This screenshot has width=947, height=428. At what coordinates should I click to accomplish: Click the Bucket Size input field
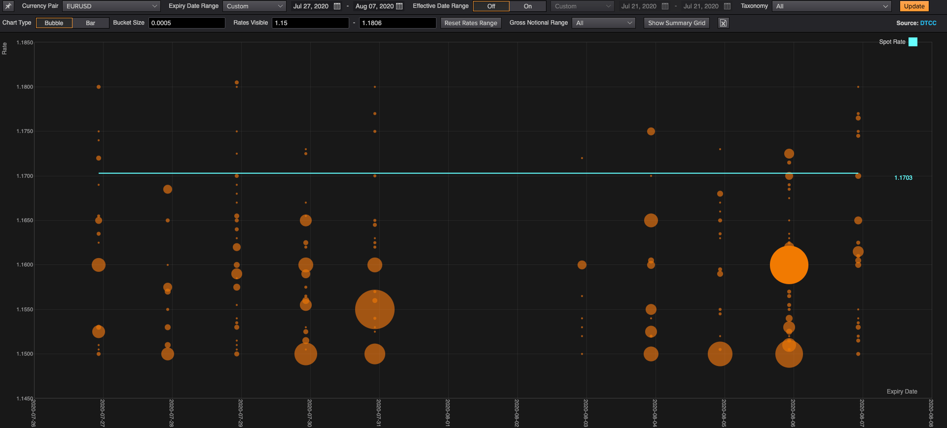pos(186,23)
